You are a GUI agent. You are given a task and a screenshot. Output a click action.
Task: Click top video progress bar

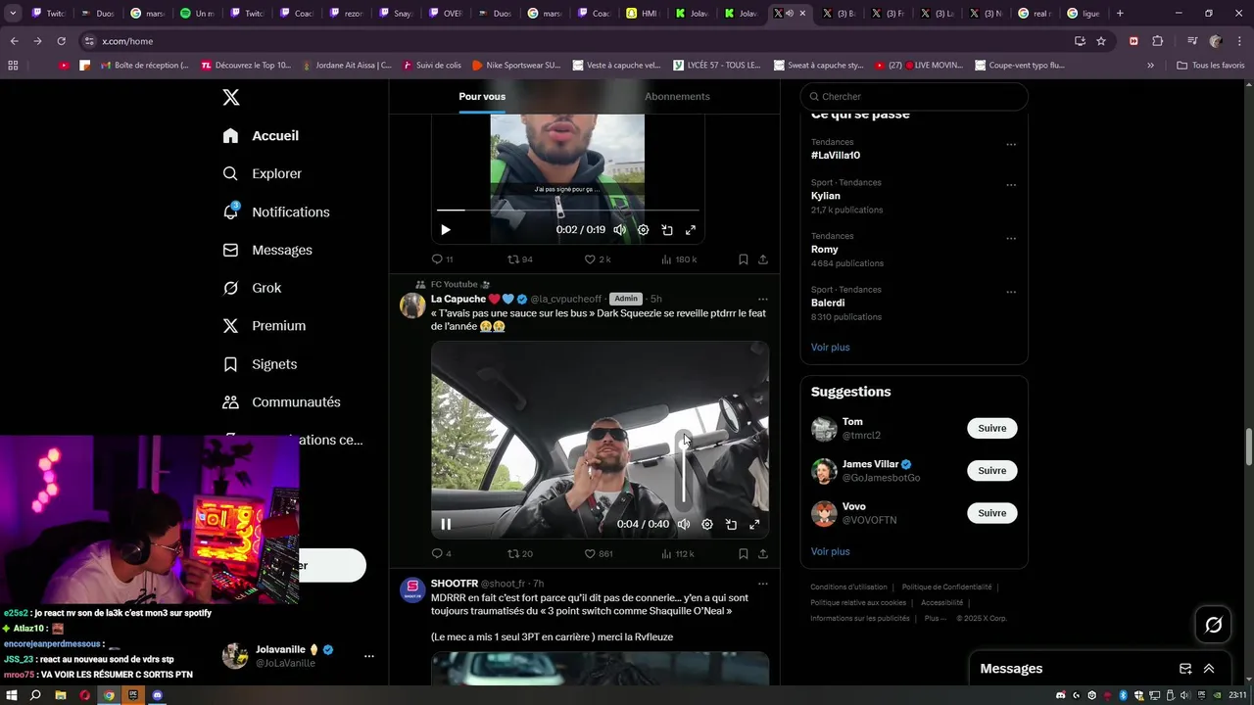pos(568,210)
